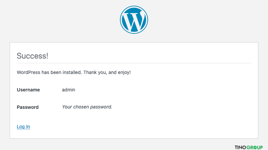
Task: Open the Log In link
Action: pos(23,127)
